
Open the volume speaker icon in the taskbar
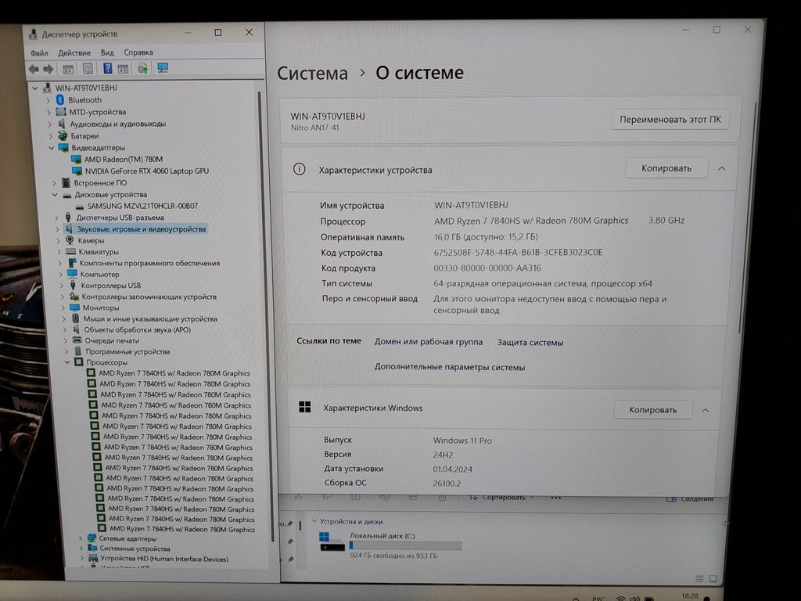pyautogui.click(x=635, y=598)
